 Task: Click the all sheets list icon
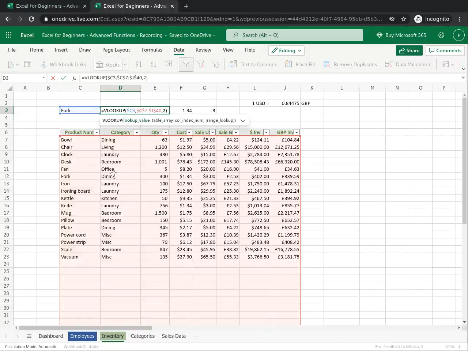[29, 336]
